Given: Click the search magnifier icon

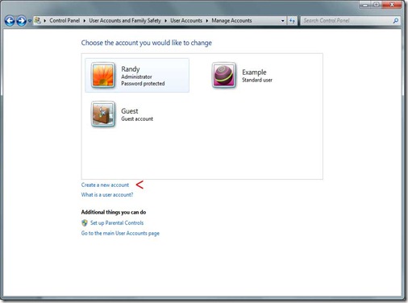Looking at the screenshot, I should (396, 20).
